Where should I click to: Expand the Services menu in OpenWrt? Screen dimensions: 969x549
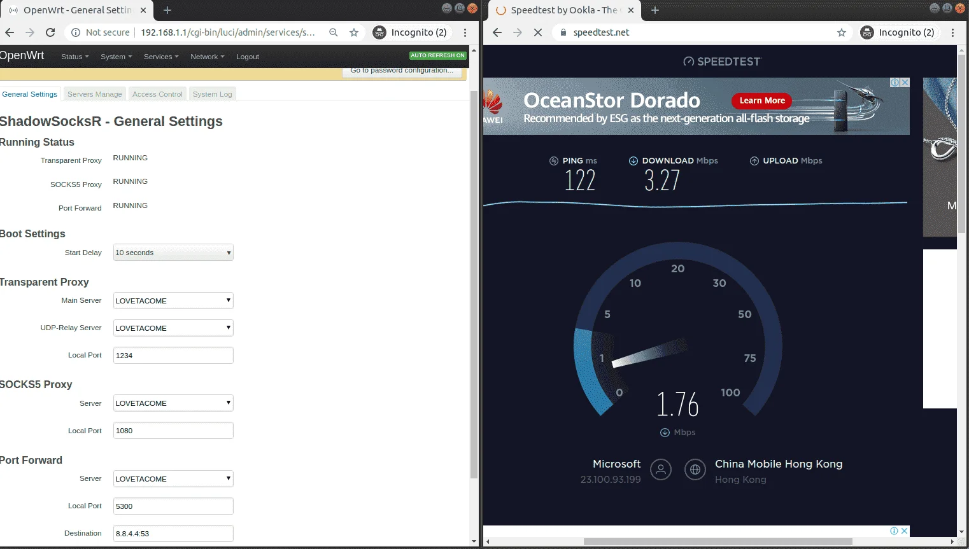click(161, 57)
